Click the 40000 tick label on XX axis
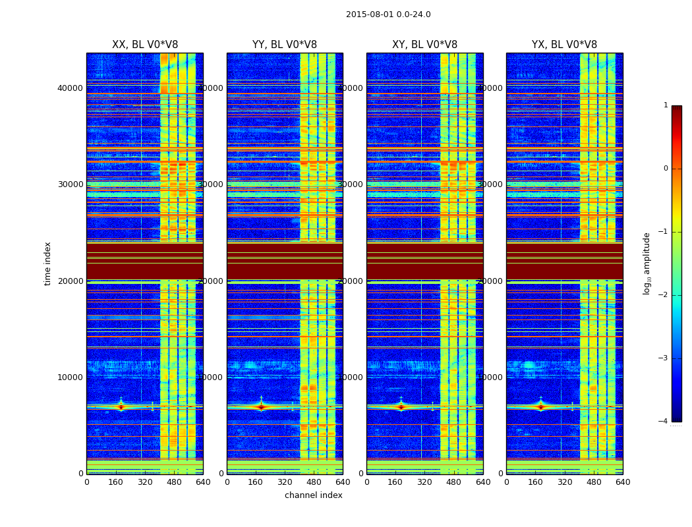 point(70,88)
